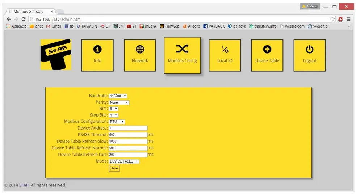Open the Chrome hamburger menu
Image resolution: width=356 pixels, height=194 pixels.
click(348, 19)
